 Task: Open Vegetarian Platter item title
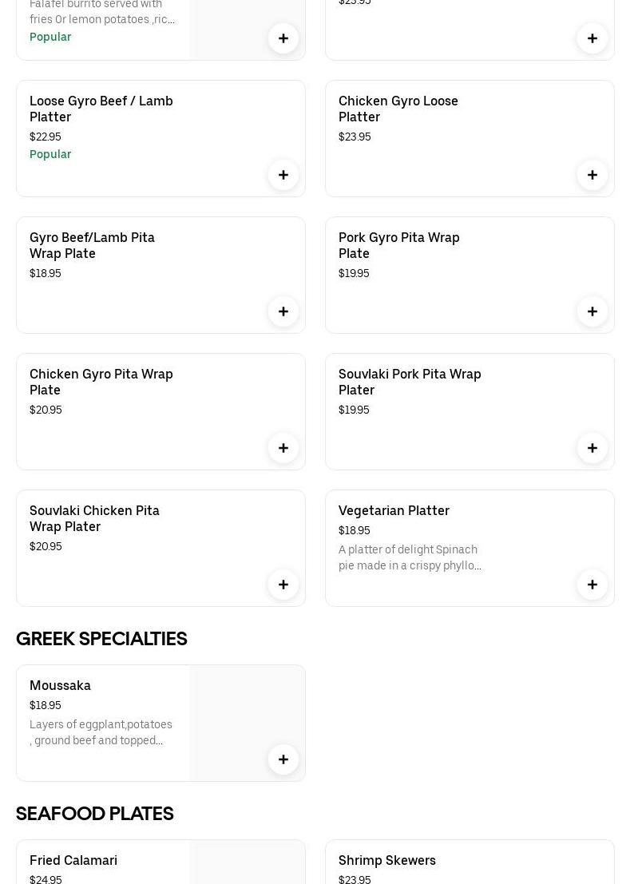[394, 510]
